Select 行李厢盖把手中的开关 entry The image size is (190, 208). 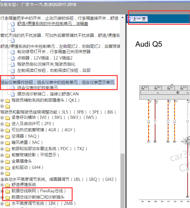click(59, 18)
